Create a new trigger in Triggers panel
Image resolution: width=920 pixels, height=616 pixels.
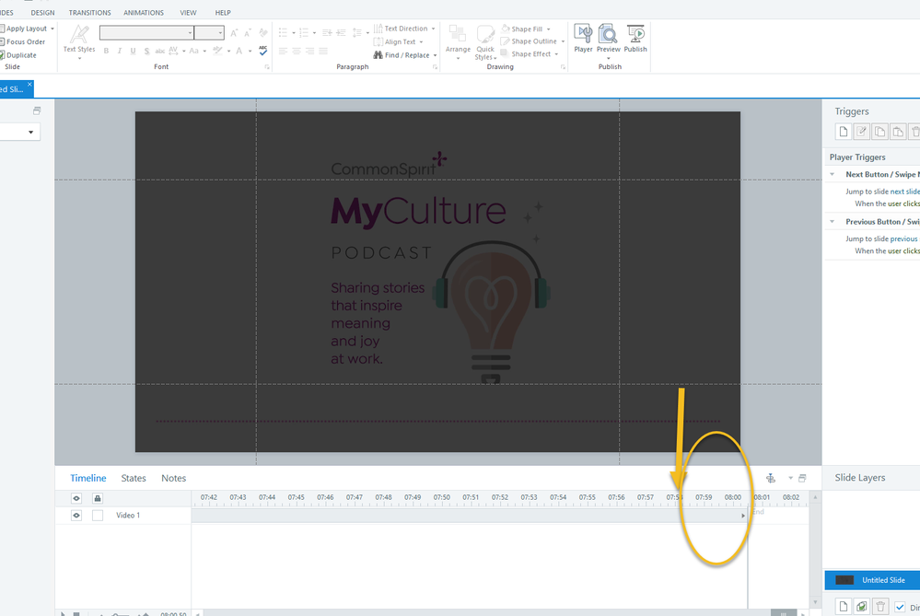(843, 133)
